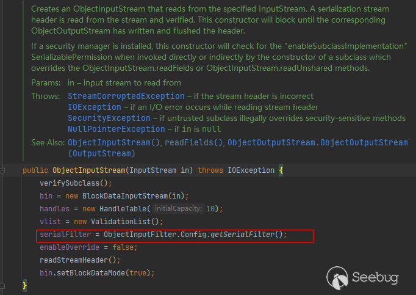Open the IOException link in Throws section

(95, 107)
